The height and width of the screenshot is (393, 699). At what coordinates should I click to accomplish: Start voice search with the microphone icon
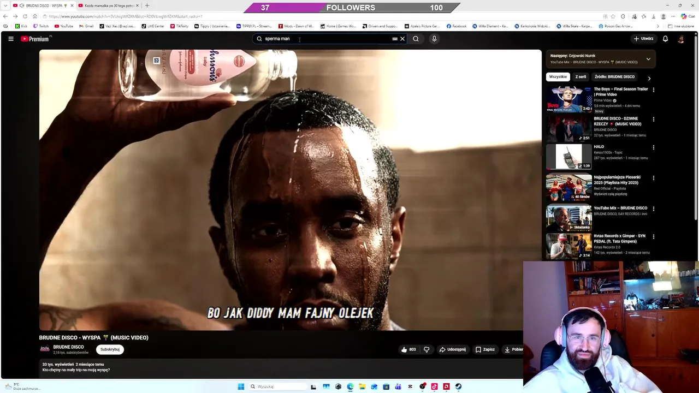point(434,39)
